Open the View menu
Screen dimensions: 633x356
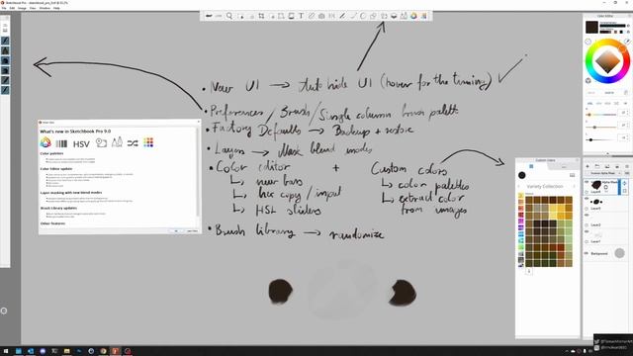[x=33, y=8]
